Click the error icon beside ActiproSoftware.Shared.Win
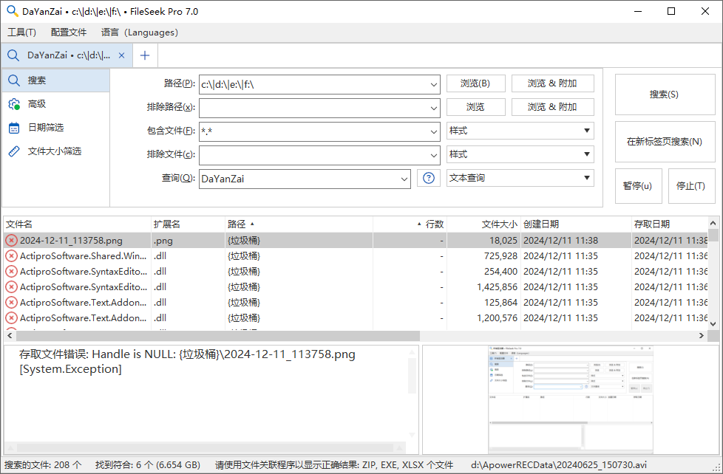This screenshot has height=474, width=723. tap(11, 256)
